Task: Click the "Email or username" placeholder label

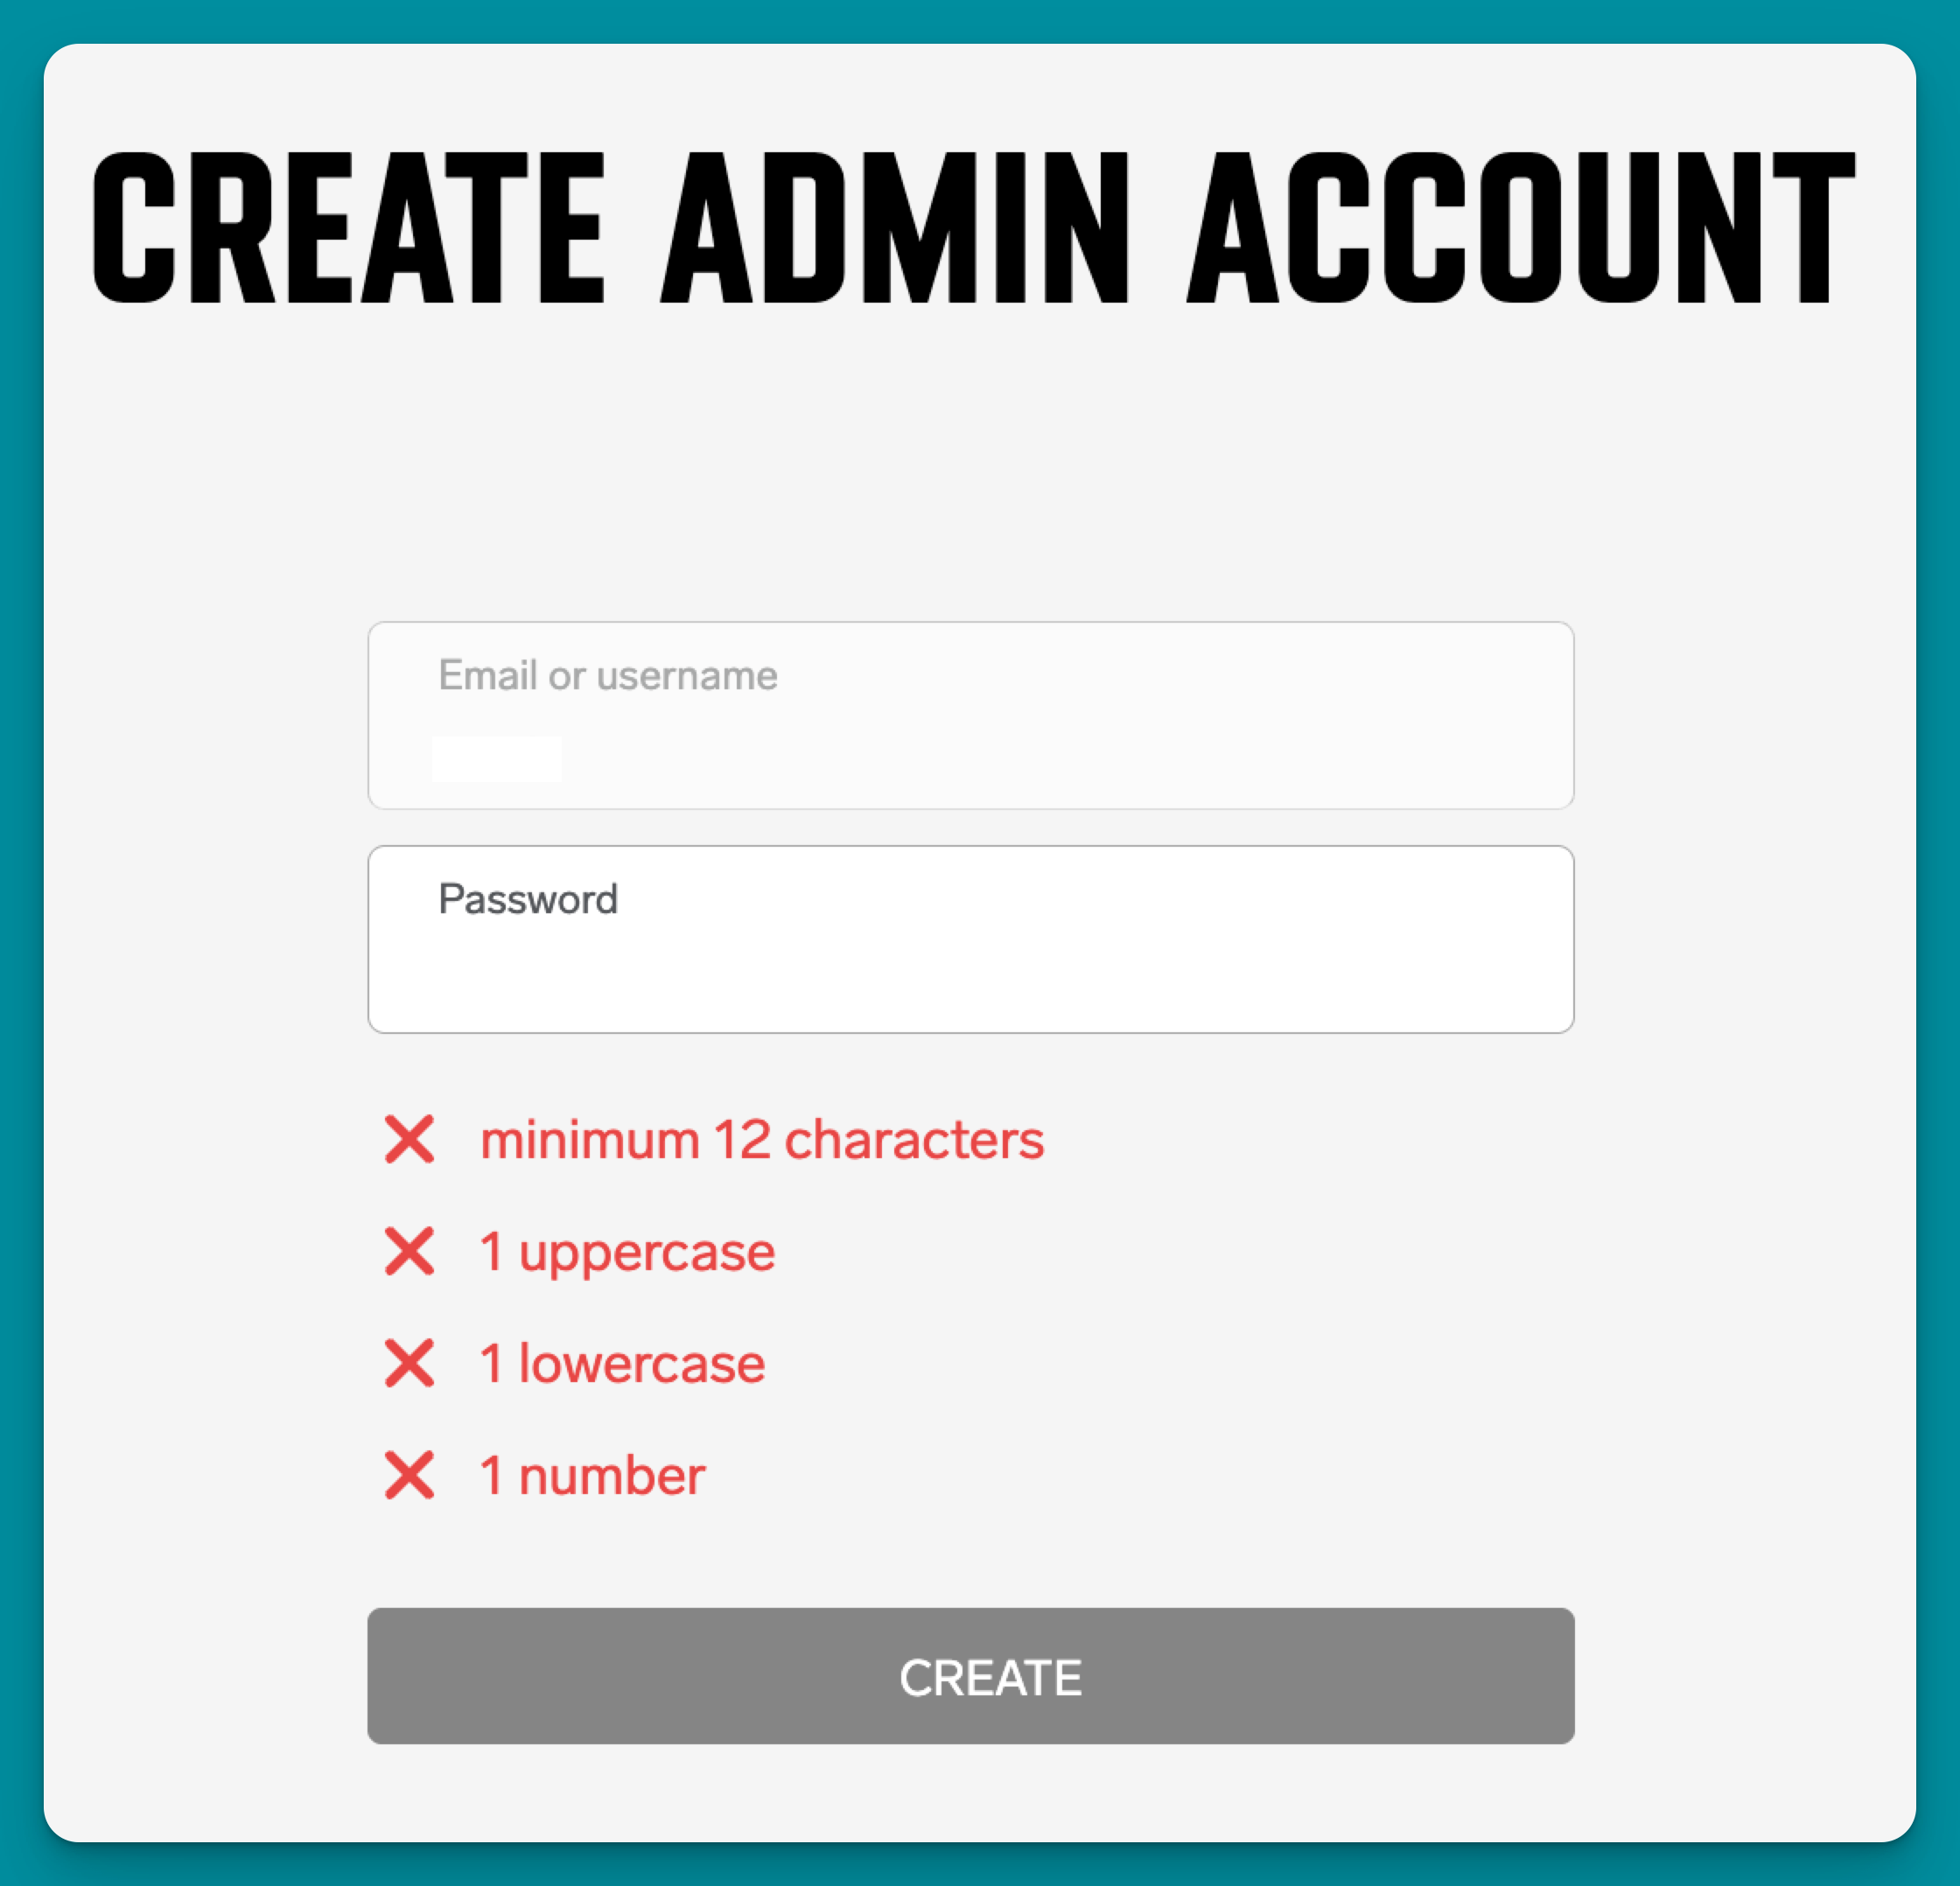Action: [x=607, y=675]
